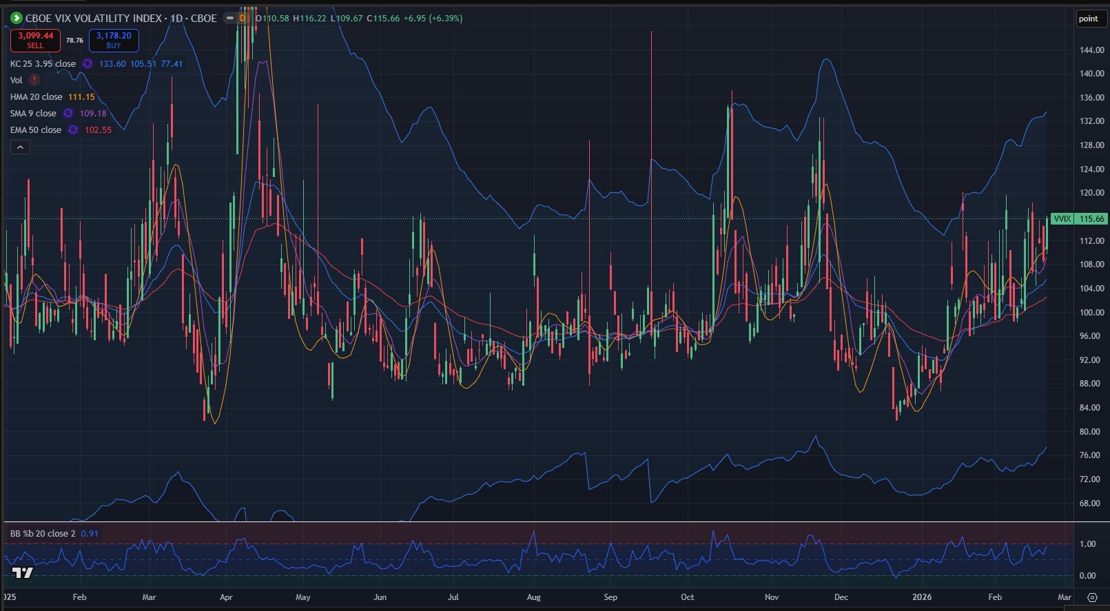Screen dimensions: 1110x611
Task: Click the change value +6.95 (+6.39%)
Action: point(433,18)
